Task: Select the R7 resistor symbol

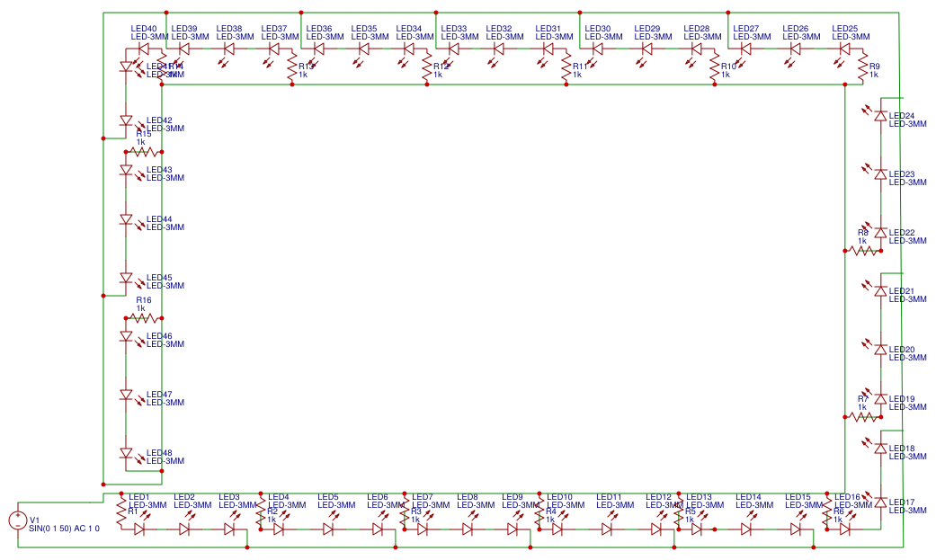Action: [x=863, y=417]
